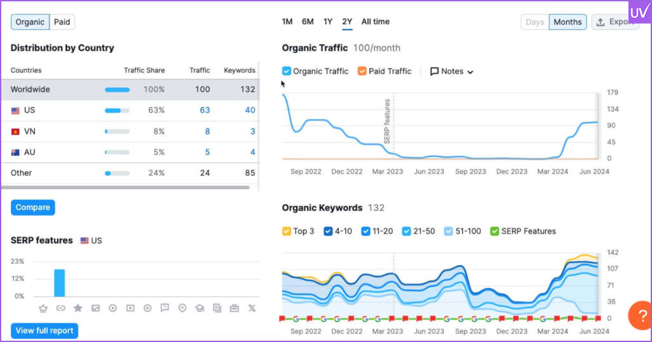The height and width of the screenshot is (342, 652).
Task: Switch chart granularity to Days
Action: pos(535,22)
